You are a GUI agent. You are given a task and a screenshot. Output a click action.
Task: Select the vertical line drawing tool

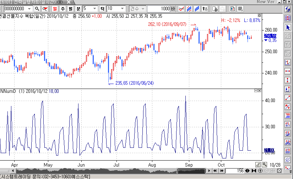[x=288, y=80]
